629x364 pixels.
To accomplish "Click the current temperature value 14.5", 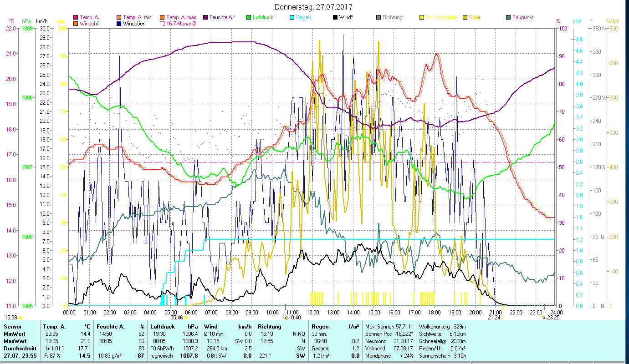I will pos(84,356).
